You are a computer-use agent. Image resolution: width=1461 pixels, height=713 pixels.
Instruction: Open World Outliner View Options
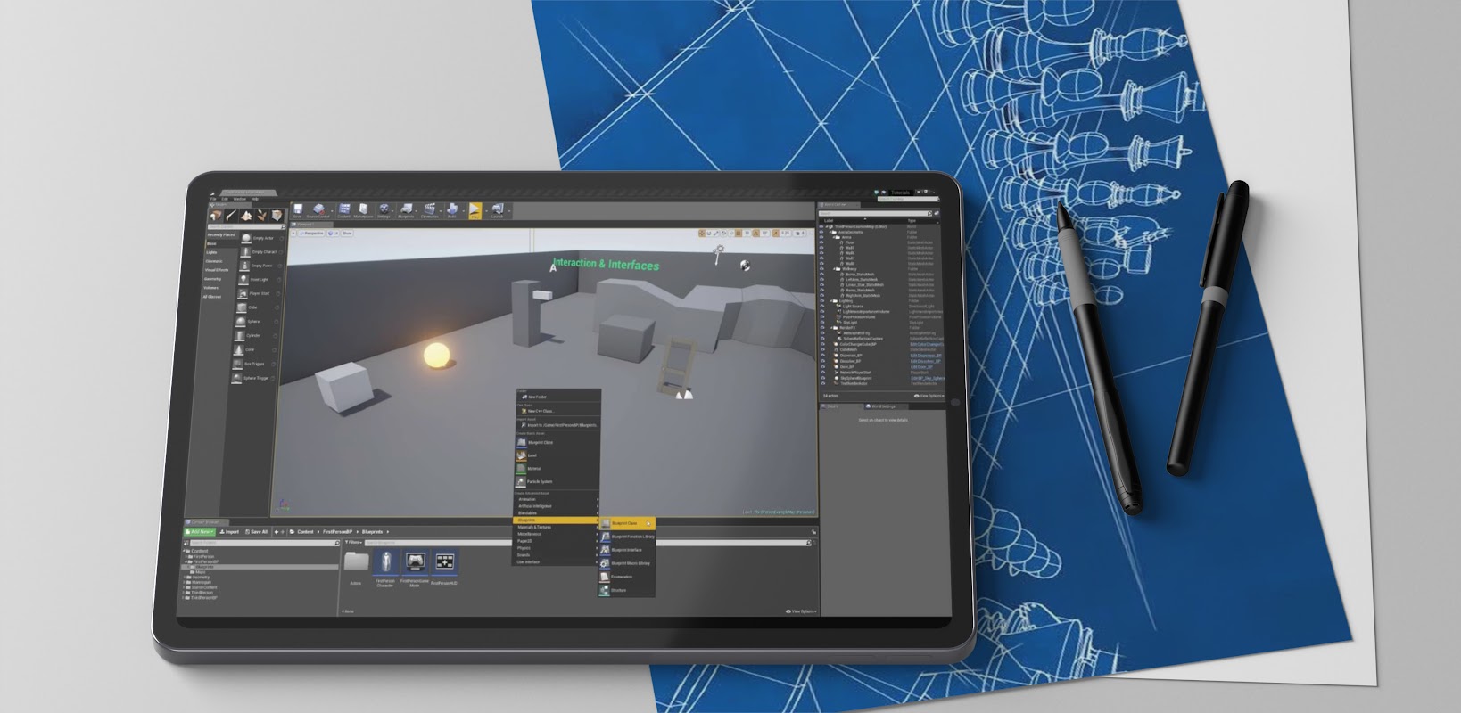(929, 396)
